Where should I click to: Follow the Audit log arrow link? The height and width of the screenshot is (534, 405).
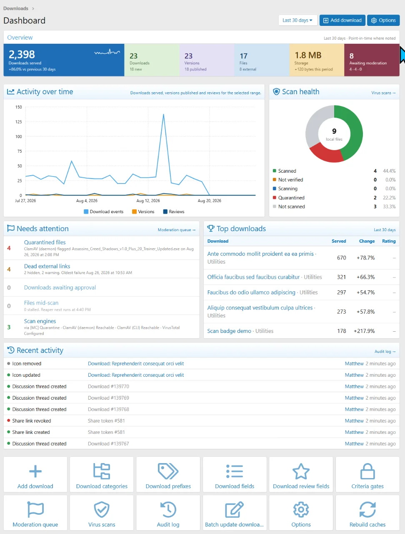(385, 352)
